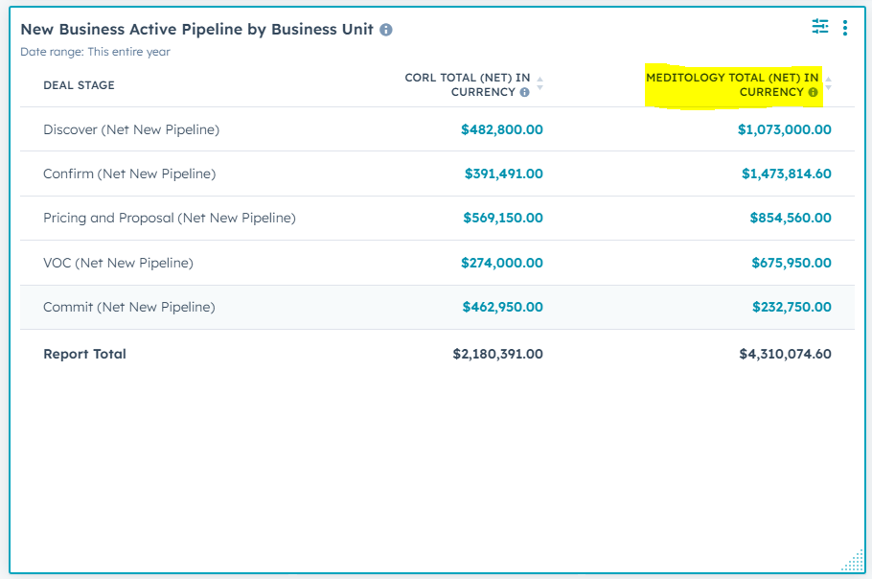The height and width of the screenshot is (579, 872).
Task: Open Meditology Pricing and Proposal value $854,560.00
Action: (790, 218)
